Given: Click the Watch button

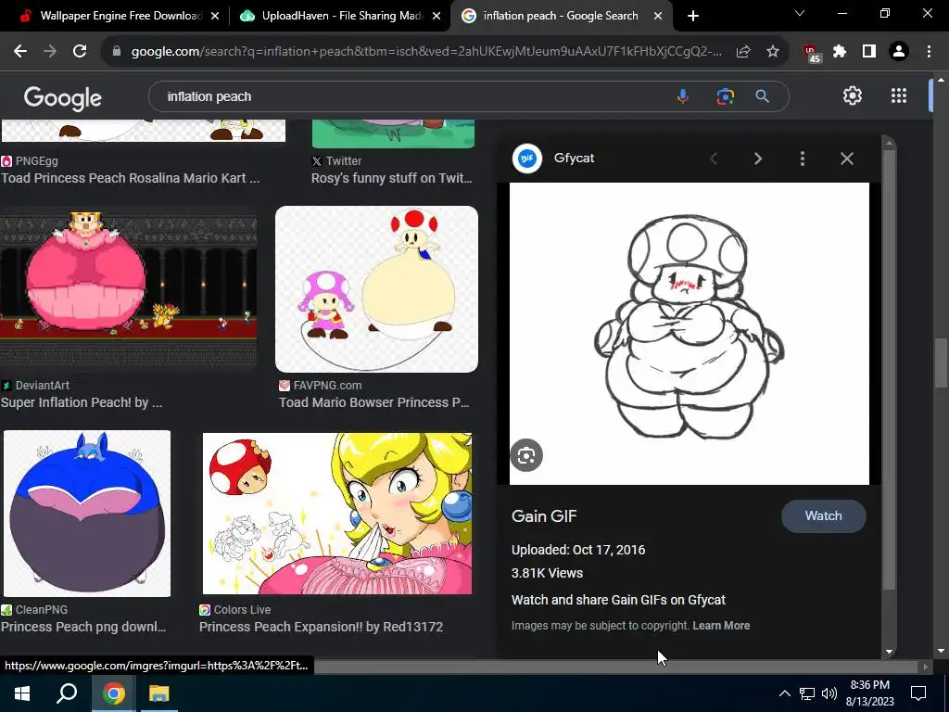Looking at the screenshot, I should 823,515.
